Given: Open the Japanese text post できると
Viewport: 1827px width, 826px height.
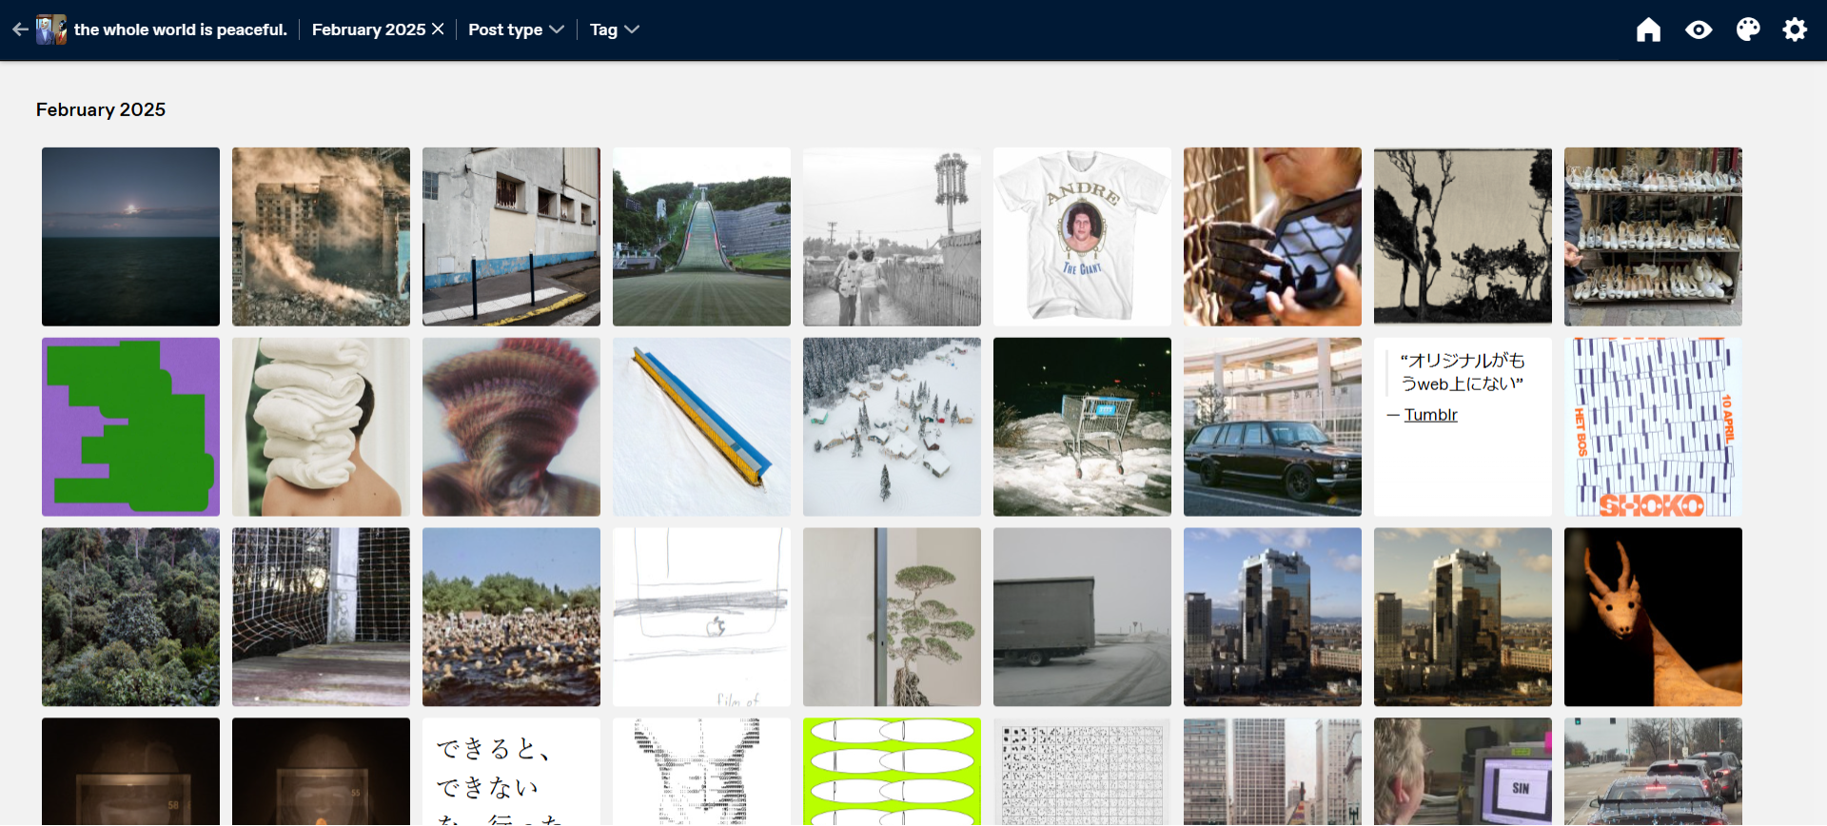Looking at the screenshot, I should pyautogui.click(x=511, y=772).
